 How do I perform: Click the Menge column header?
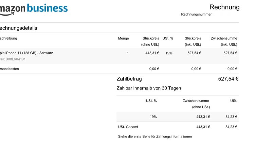click(123, 38)
